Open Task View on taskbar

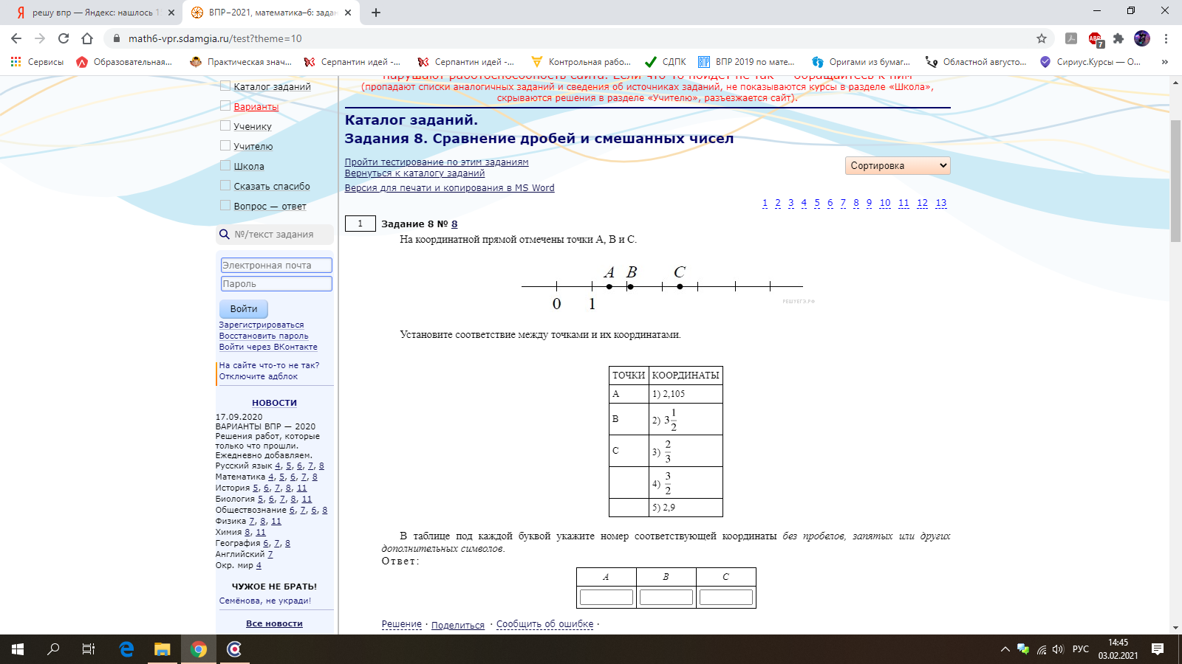pos(89,649)
